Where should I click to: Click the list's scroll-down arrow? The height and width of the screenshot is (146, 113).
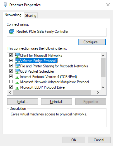(103, 87)
